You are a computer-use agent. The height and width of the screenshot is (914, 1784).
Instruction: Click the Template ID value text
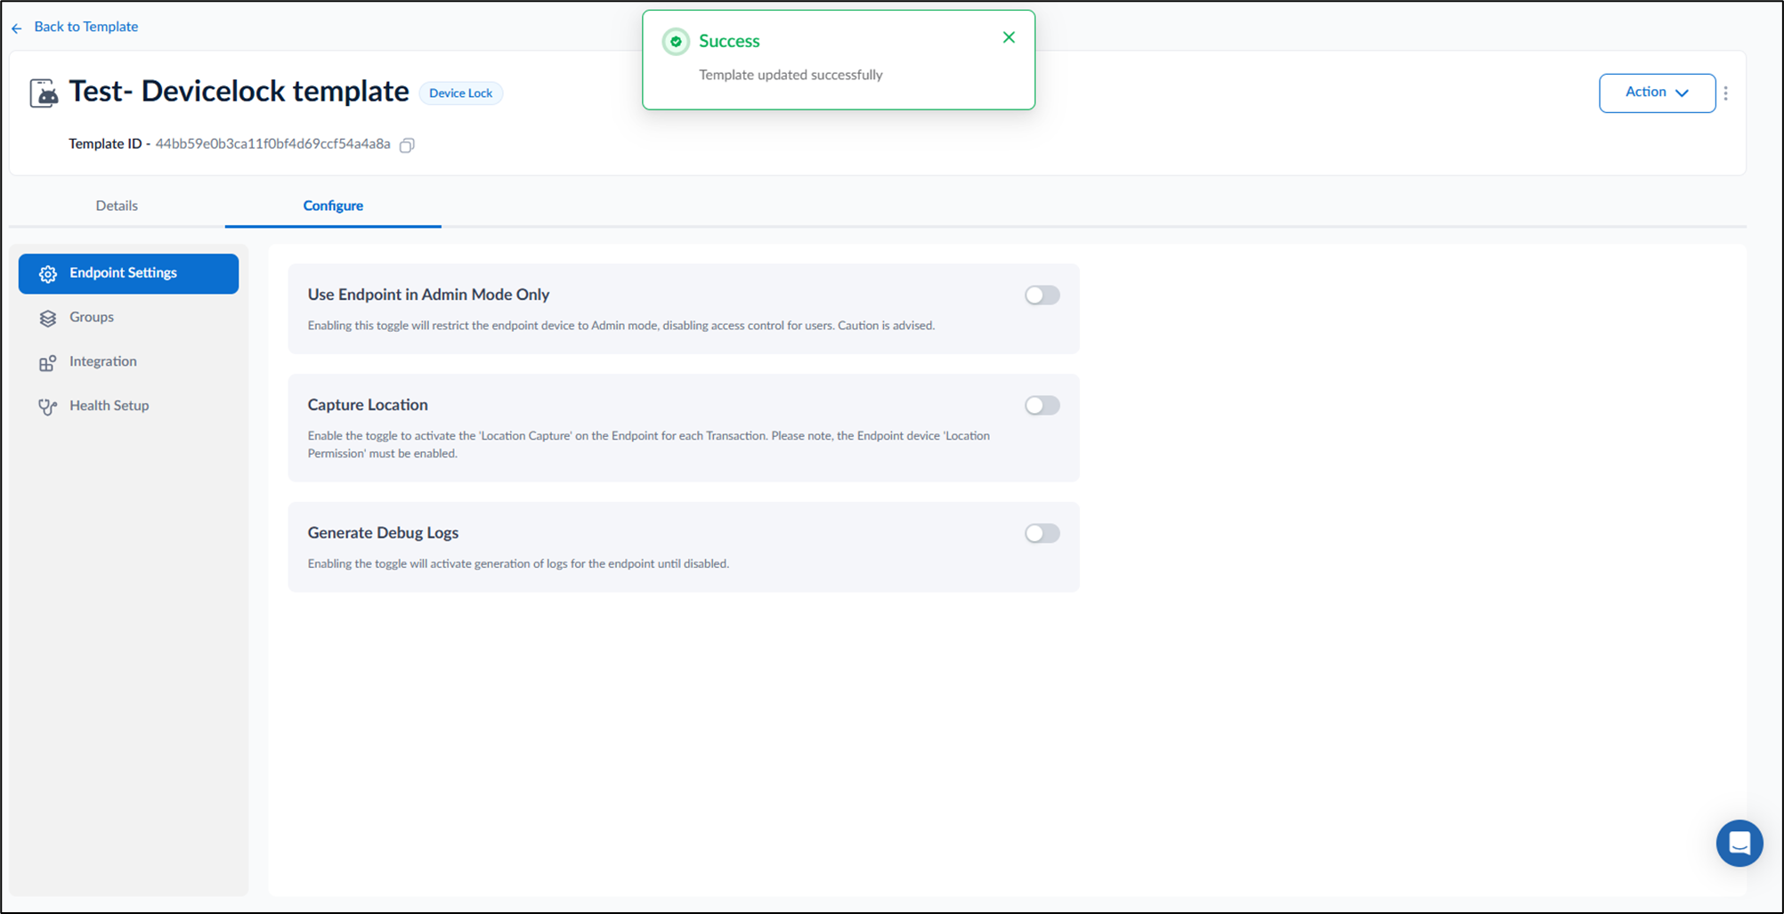coord(272,143)
